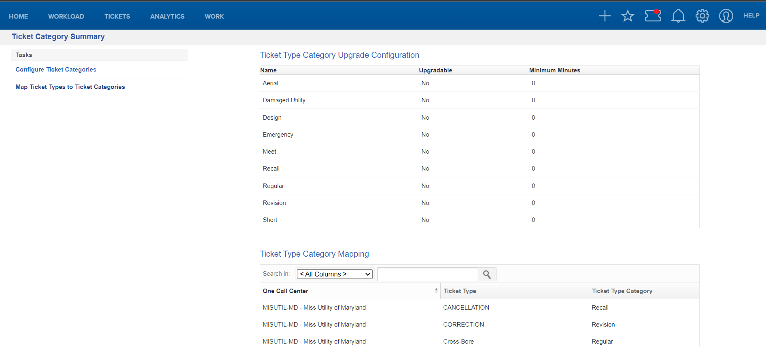Click MISUTIL-MD cell in CANCELLATION row
Image resolution: width=766 pixels, height=346 pixels.
pyautogui.click(x=314, y=308)
